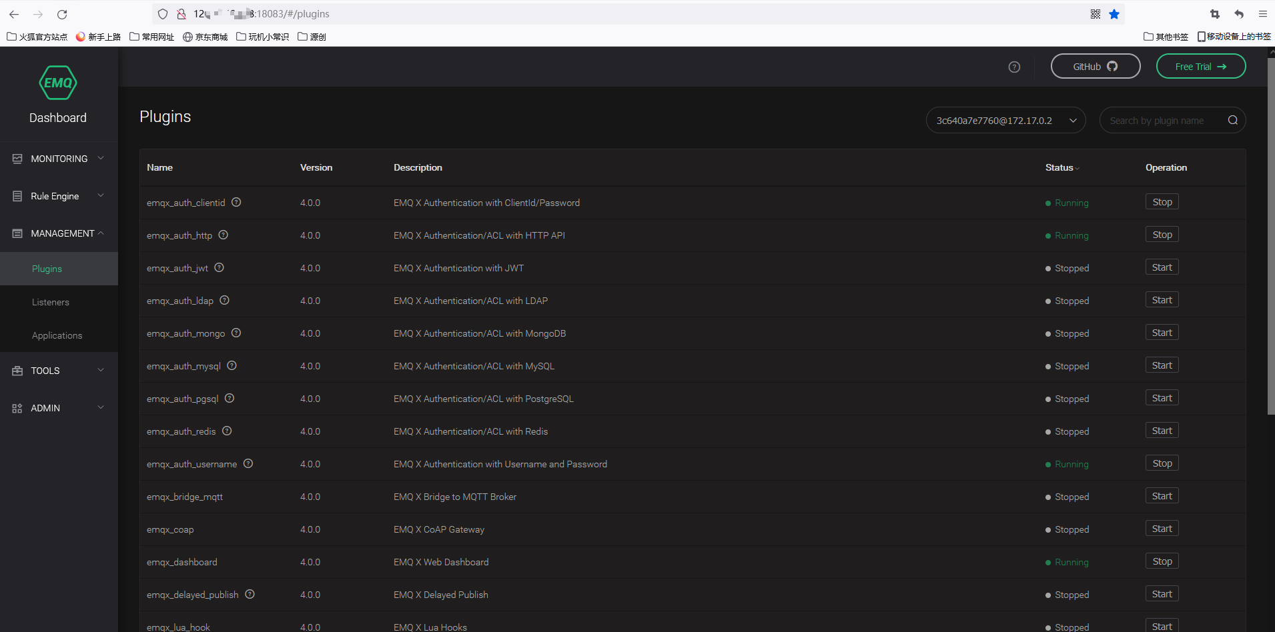Start the emqx_auth_mysql plugin
1275x632 pixels.
pyautogui.click(x=1162, y=365)
